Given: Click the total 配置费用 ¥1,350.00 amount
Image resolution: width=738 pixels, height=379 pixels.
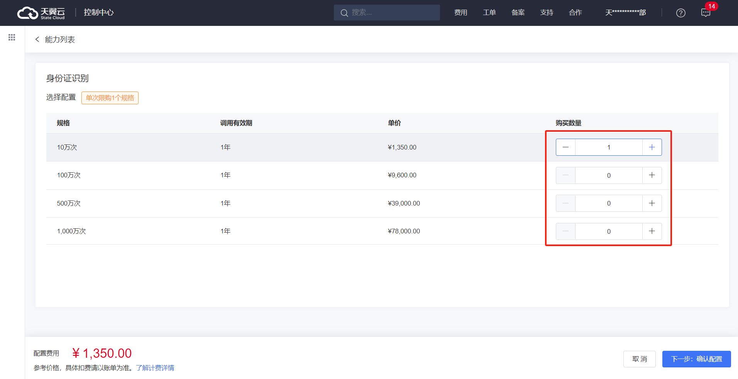Looking at the screenshot, I should (102, 353).
